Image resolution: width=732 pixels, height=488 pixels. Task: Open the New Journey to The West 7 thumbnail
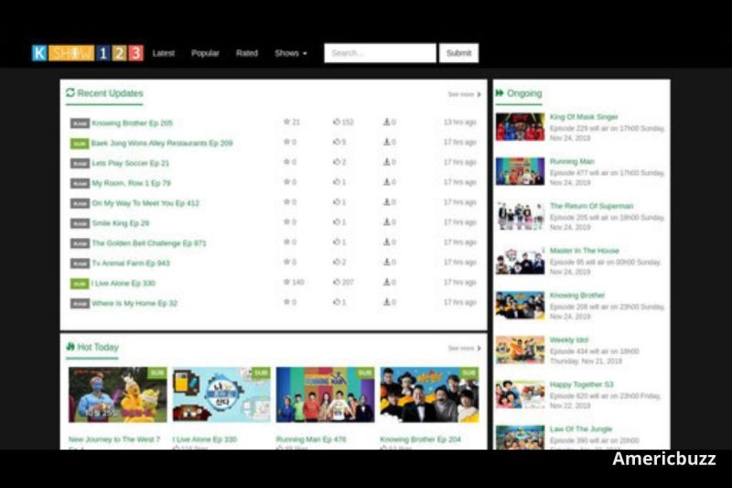point(118,395)
